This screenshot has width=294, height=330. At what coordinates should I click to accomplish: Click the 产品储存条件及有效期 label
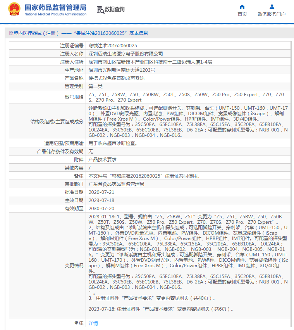[x=60, y=152]
